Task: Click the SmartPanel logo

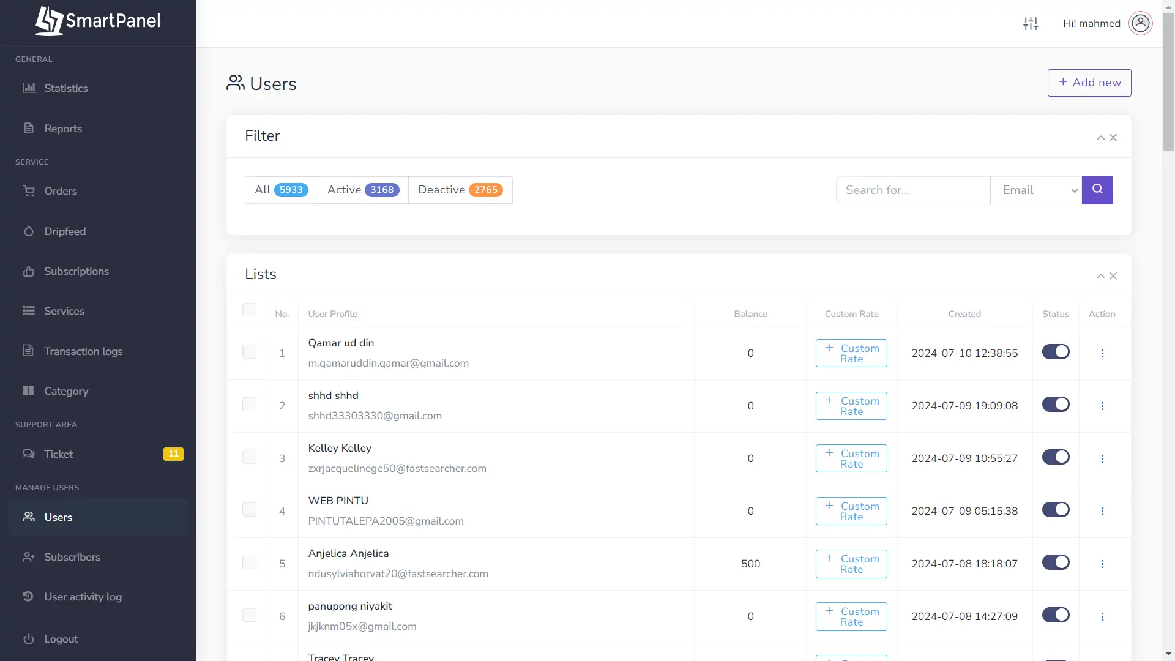Action: tap(98, 21)
